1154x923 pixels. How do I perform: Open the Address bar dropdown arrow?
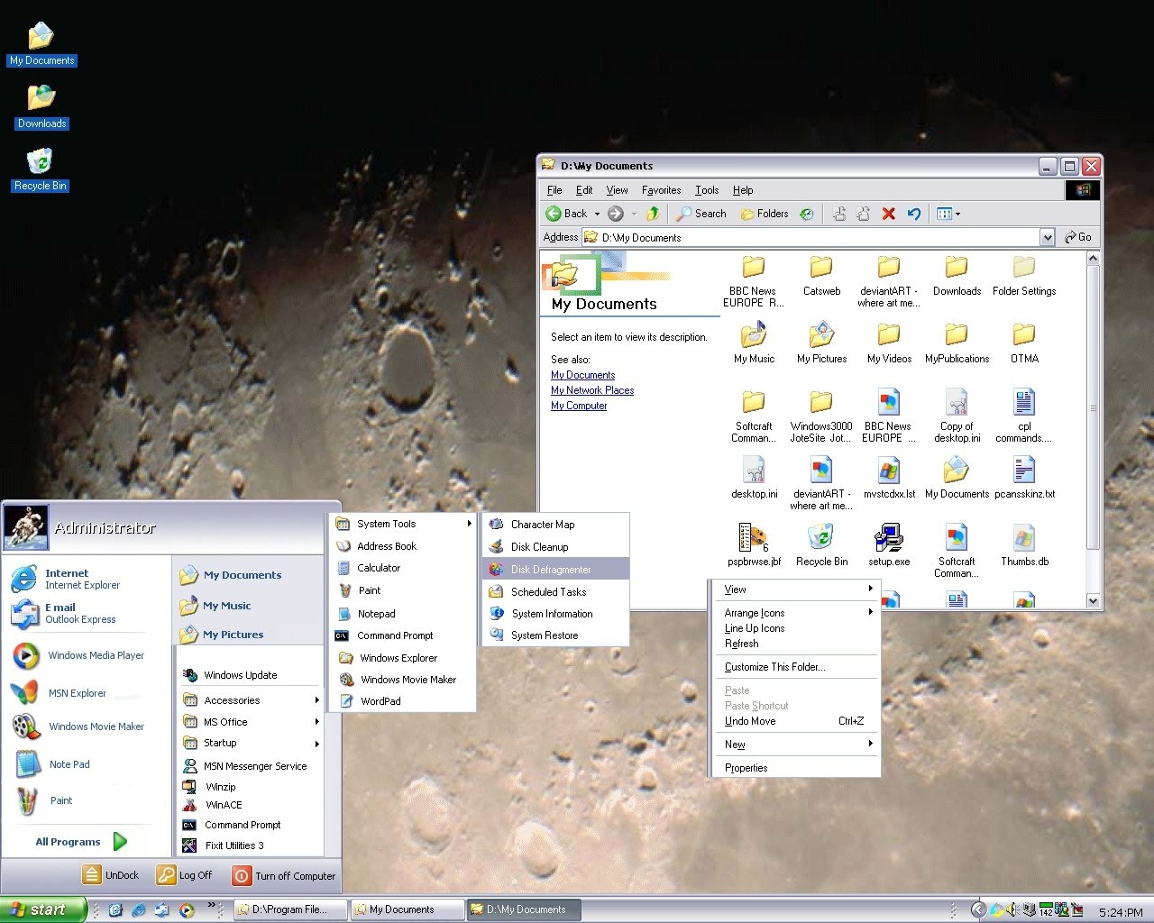coord(1047,238)
